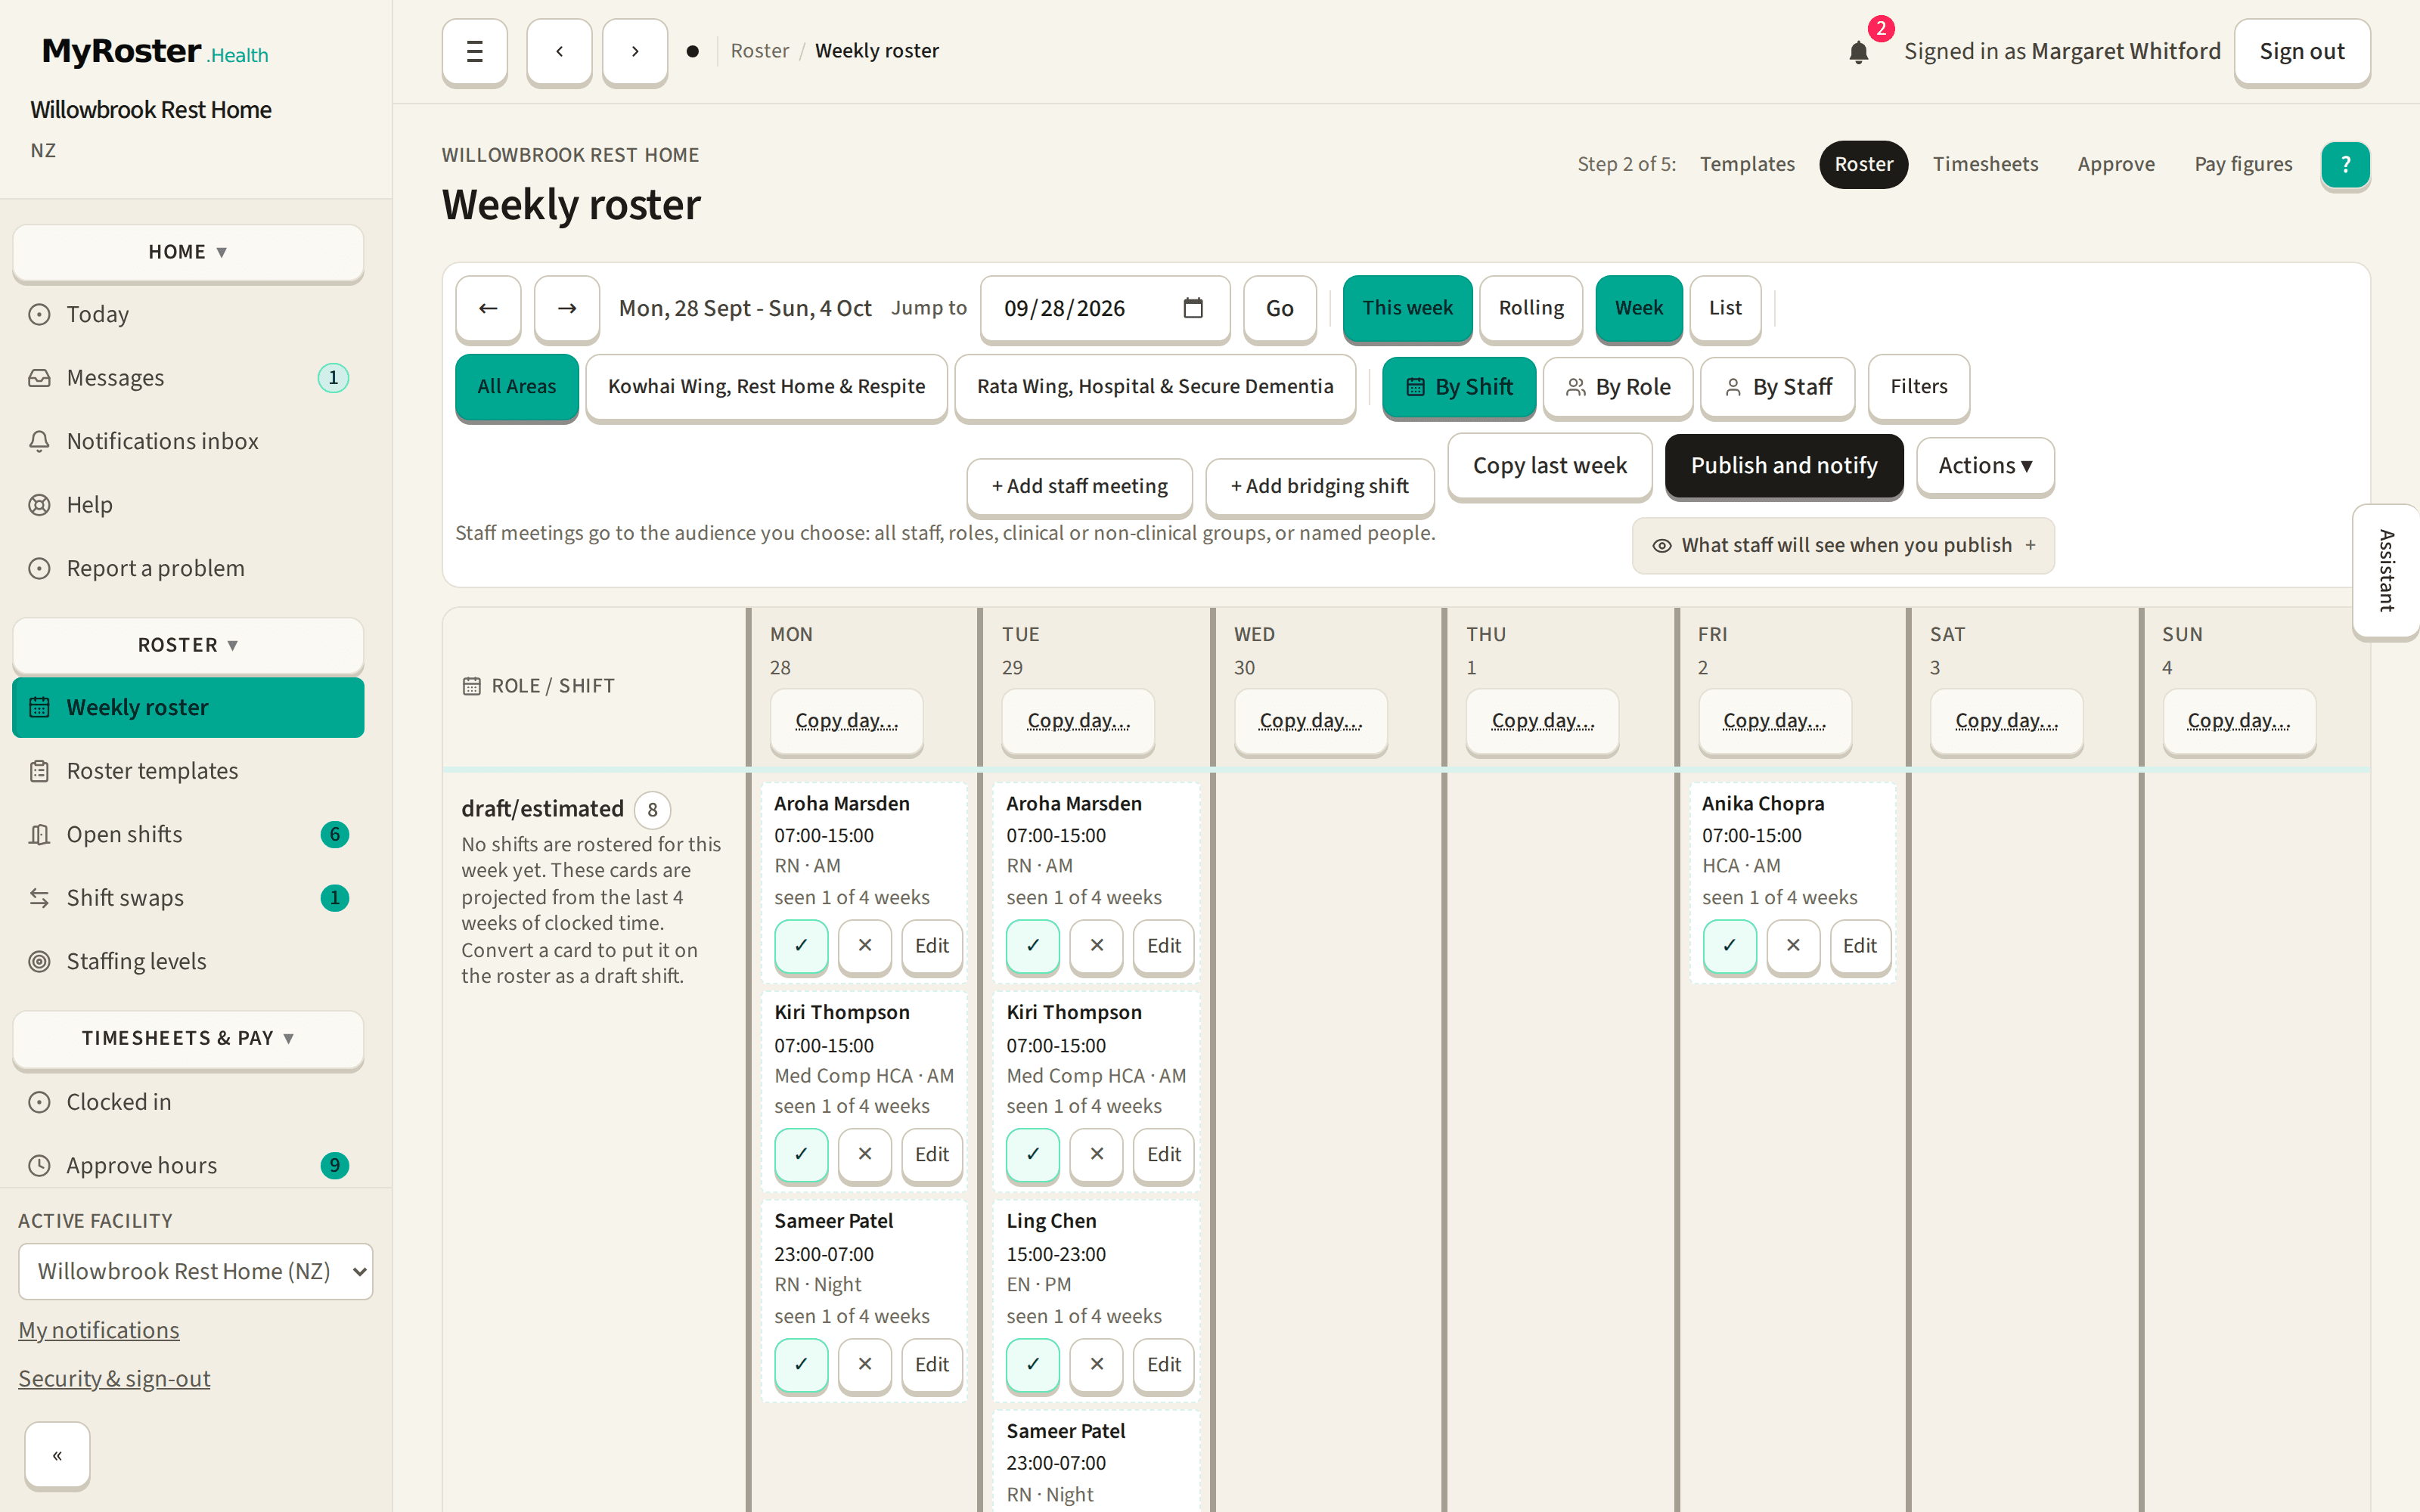Image resolution: width=2420 pixels, height=1512 pixels.
Task: Toggle the Rolling view
Action: (1531, 308)
